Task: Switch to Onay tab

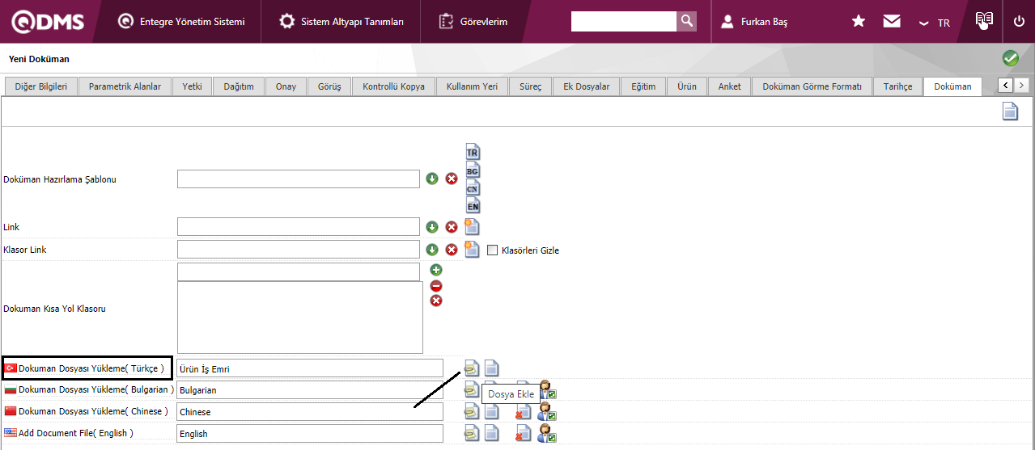Action: coord(286,86)
